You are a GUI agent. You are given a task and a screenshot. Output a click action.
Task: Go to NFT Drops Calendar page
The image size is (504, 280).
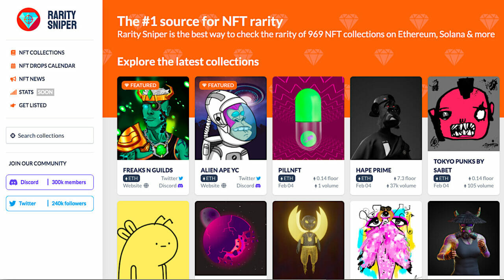pyautogui.click(x=47, y=66)
